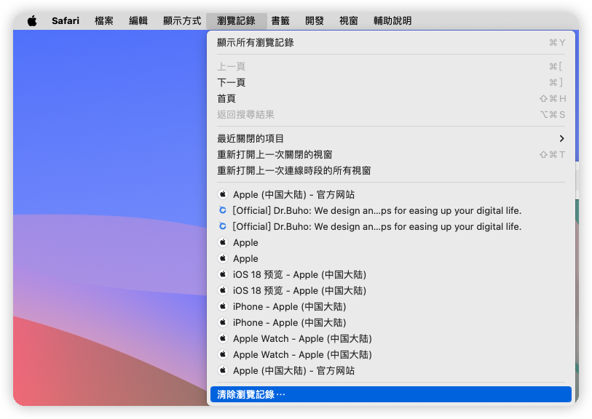Open the 開發 menu
The image size is (592, 419).
click(x=315, y=21)
